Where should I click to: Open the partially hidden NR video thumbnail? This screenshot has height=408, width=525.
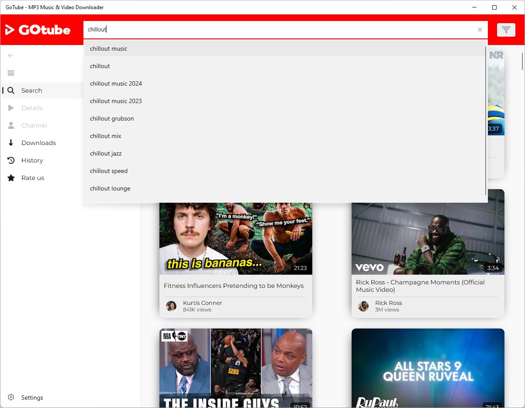[496, 92]
